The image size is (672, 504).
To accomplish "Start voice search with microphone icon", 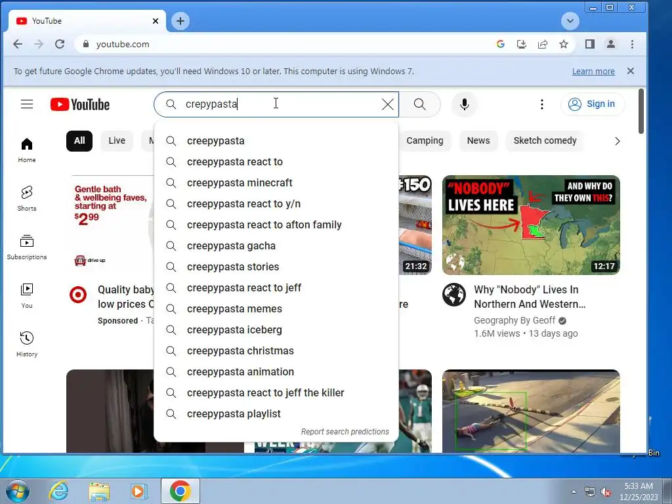I will (x=464, y=104).
